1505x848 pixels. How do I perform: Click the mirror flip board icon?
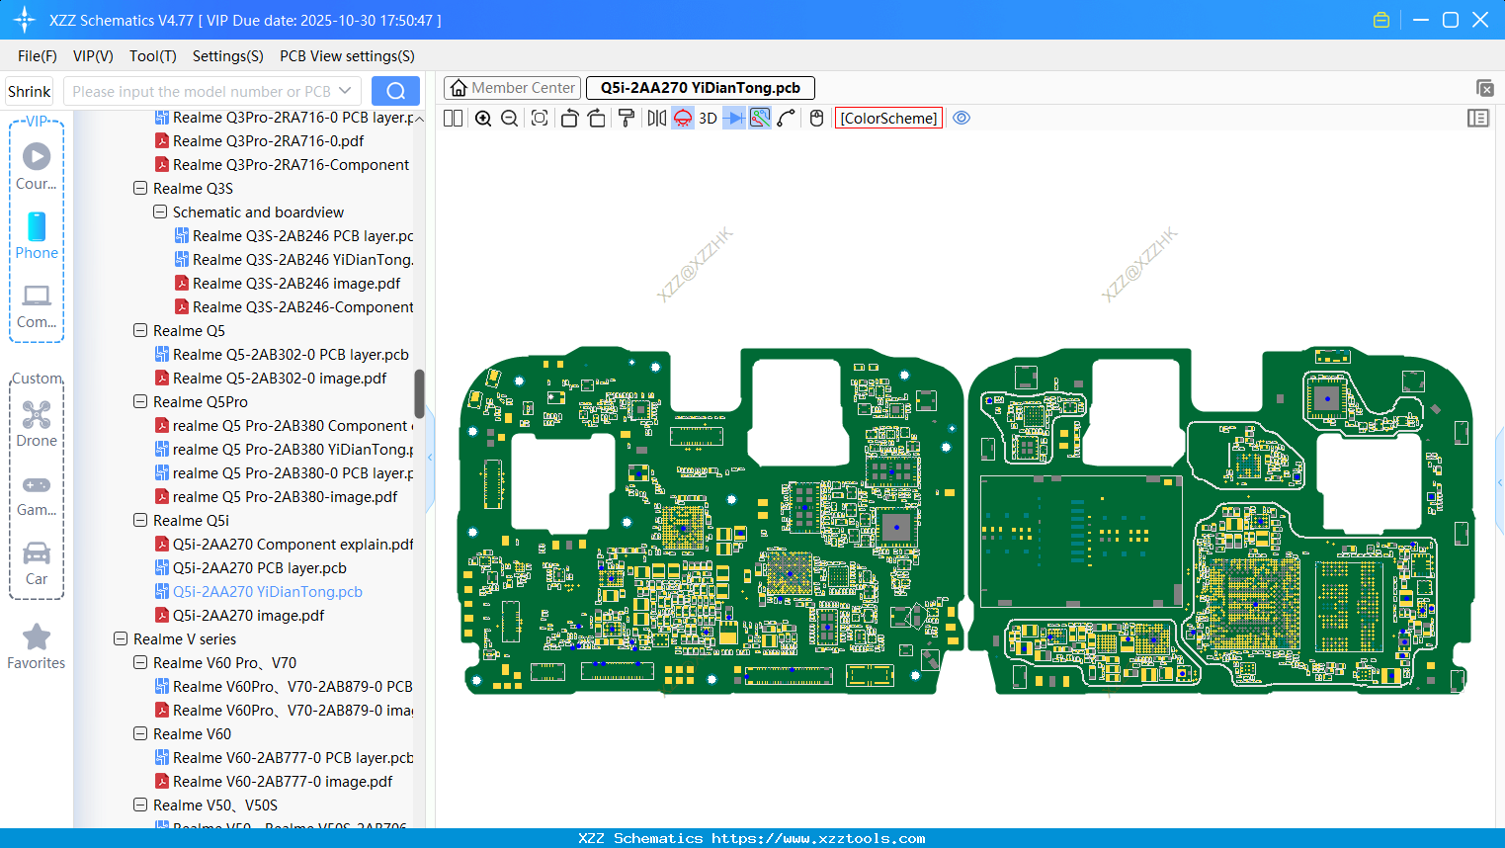coord(656,119)
